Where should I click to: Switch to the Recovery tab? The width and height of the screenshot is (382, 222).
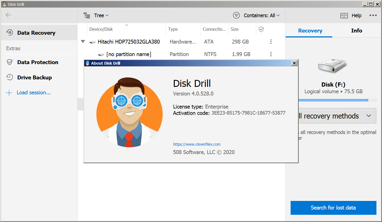pos(310,31)
